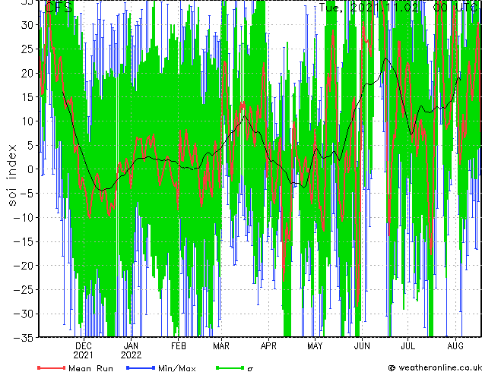Click the APR x-axis label
Screen dimensions: 482x372
[268, 346]
